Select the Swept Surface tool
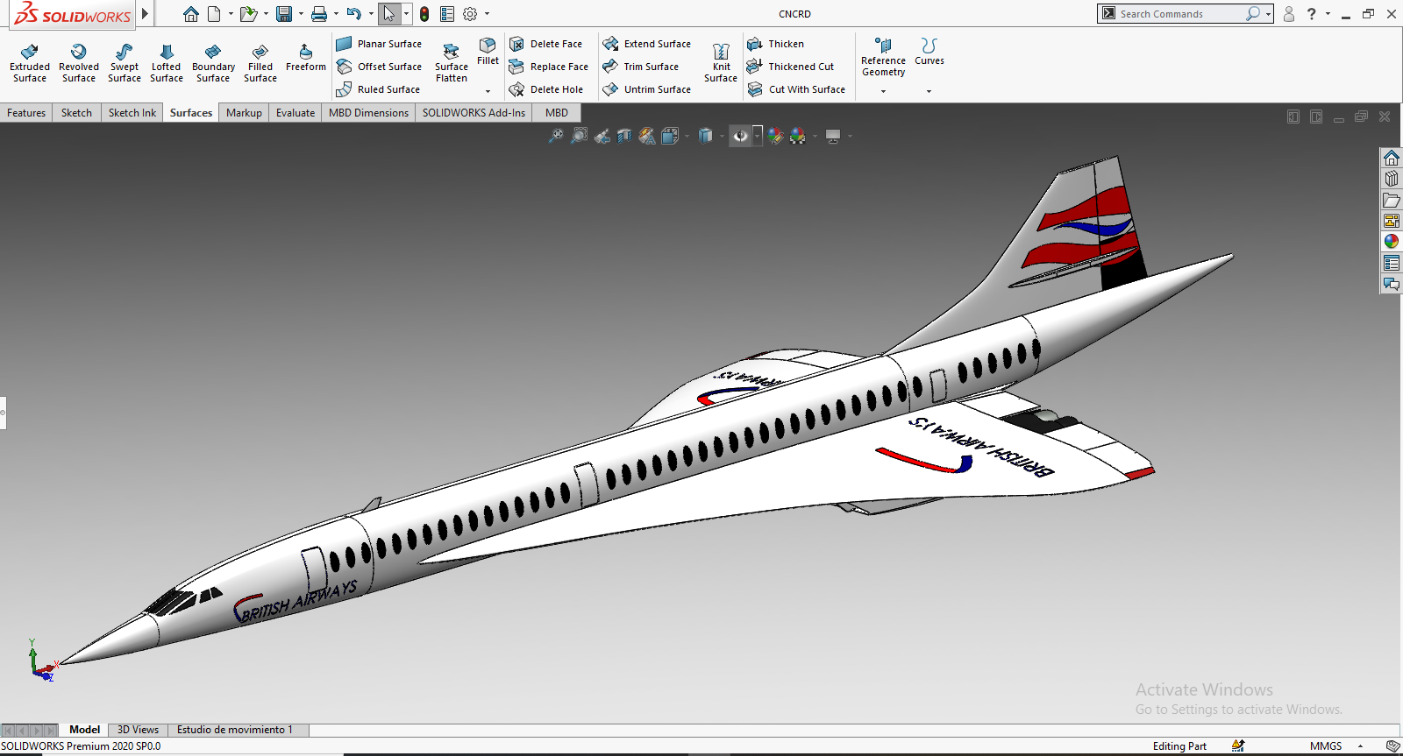This screenshot has height=756, width=1403. coord(125,63)
